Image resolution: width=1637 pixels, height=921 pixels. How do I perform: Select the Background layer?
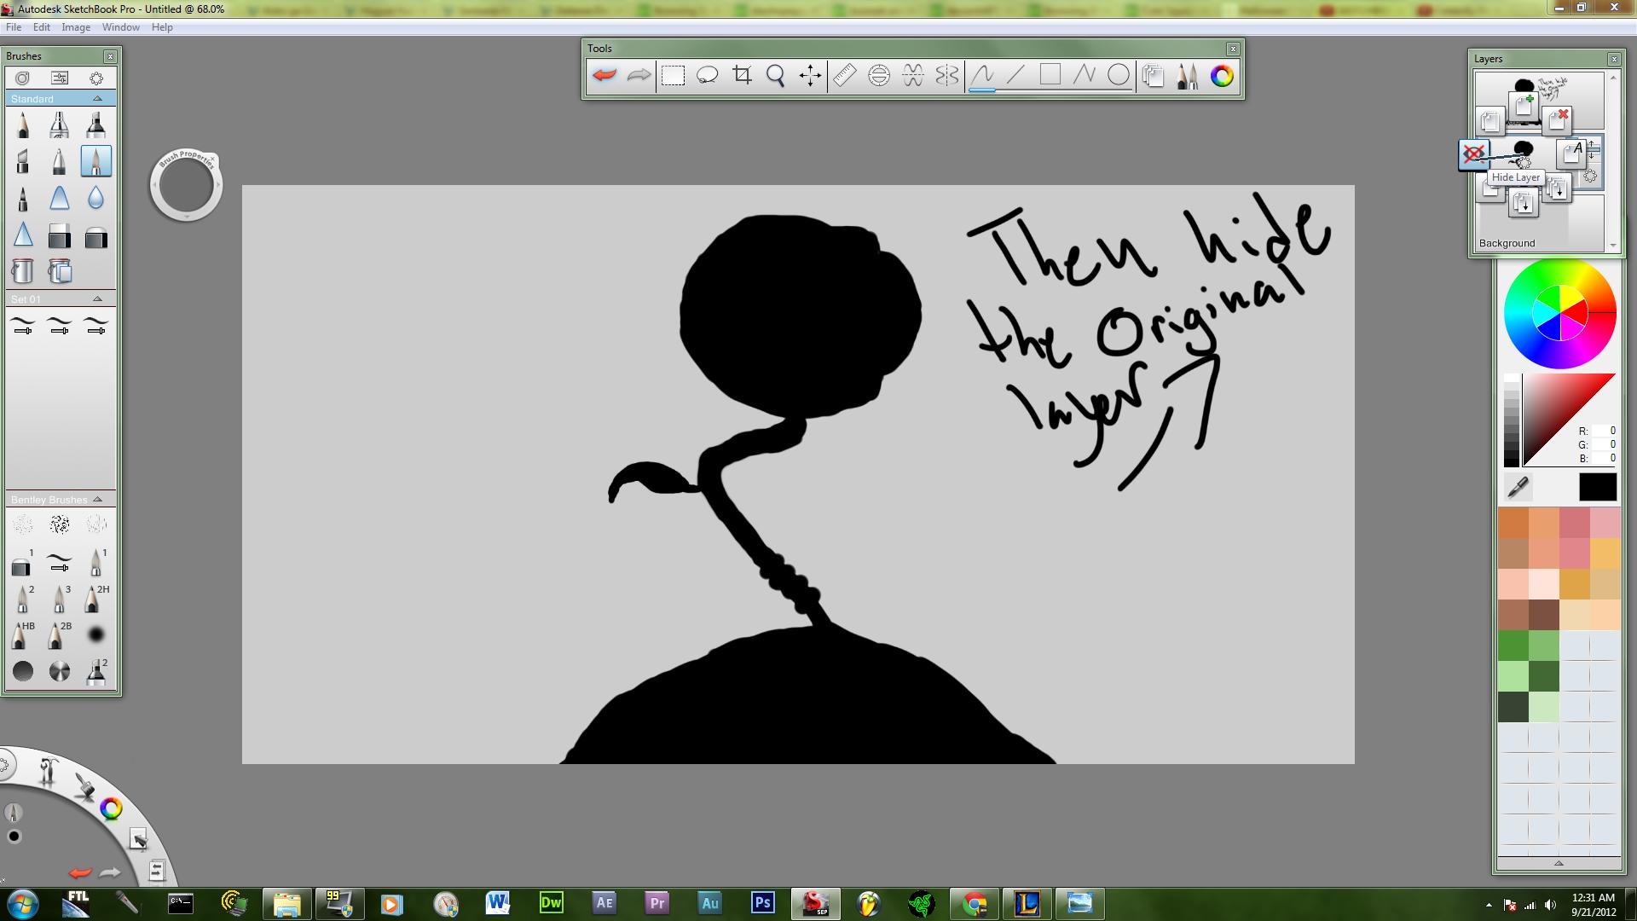pyautogui.click(x=1540, y=223)
